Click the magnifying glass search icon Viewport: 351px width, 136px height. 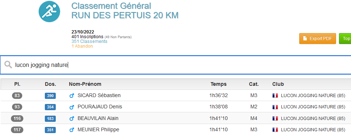tap(8, 65)
